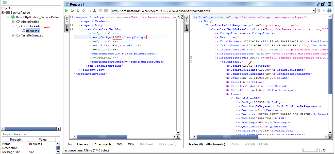This screenshot has width=335, height=154.
Task: Click magnifier icon at request editor corner
Action: (178, 137)
